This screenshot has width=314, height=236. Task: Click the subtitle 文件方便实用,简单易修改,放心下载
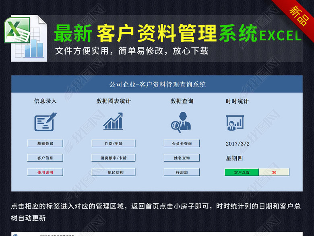[132, 51]
